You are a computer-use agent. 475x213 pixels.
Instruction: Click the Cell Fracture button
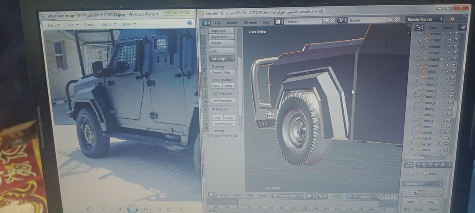tap(223, 101)
